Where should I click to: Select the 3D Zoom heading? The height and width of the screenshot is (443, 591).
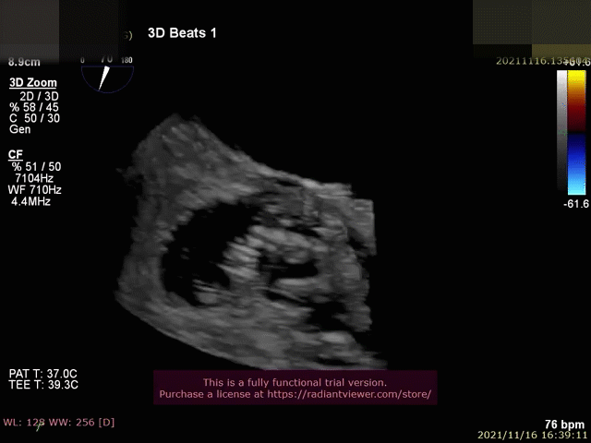pyautogui.click(x=33, y=83)
